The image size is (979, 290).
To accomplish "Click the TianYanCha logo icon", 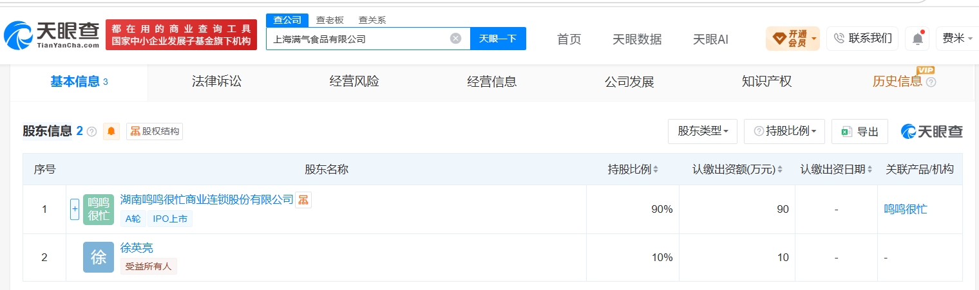I will (18, 36).
